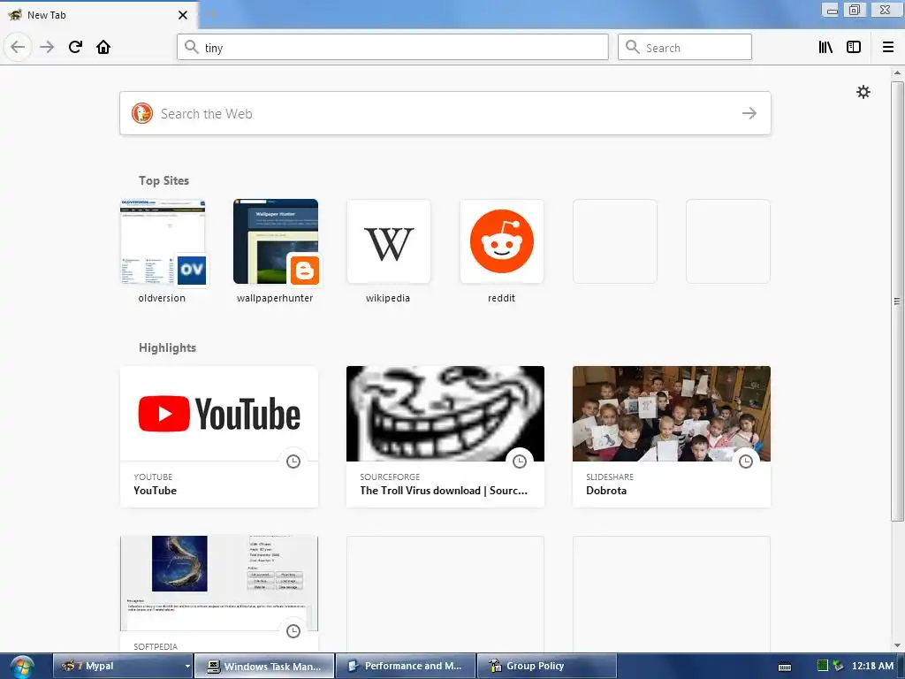Image resolution: width=905 pixels, height=679 pixels.
Task: Click the network tray icon
Action: (x=838, y=666)
